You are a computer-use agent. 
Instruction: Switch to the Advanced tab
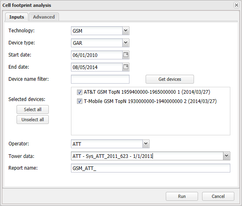click(44, 17)
